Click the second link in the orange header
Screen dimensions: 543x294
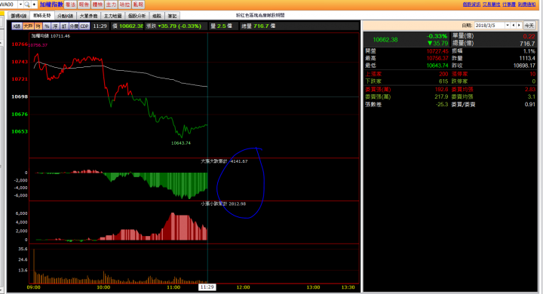tap(492, 5)
